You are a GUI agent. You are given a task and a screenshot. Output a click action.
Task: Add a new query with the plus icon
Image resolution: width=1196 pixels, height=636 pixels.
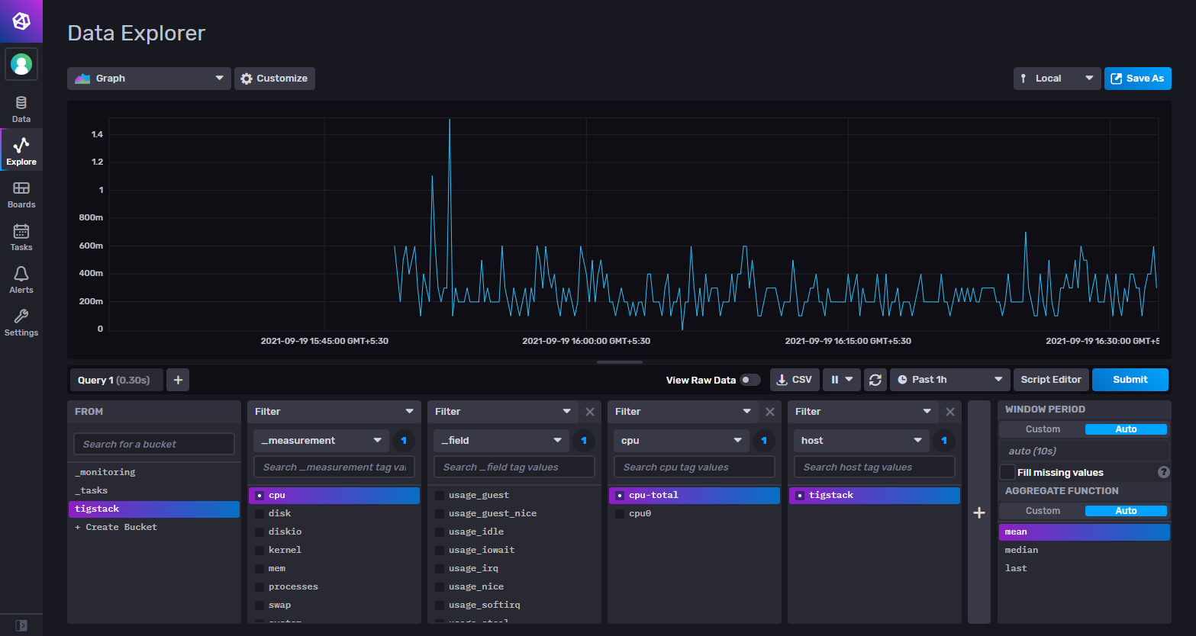coord(177,379)
